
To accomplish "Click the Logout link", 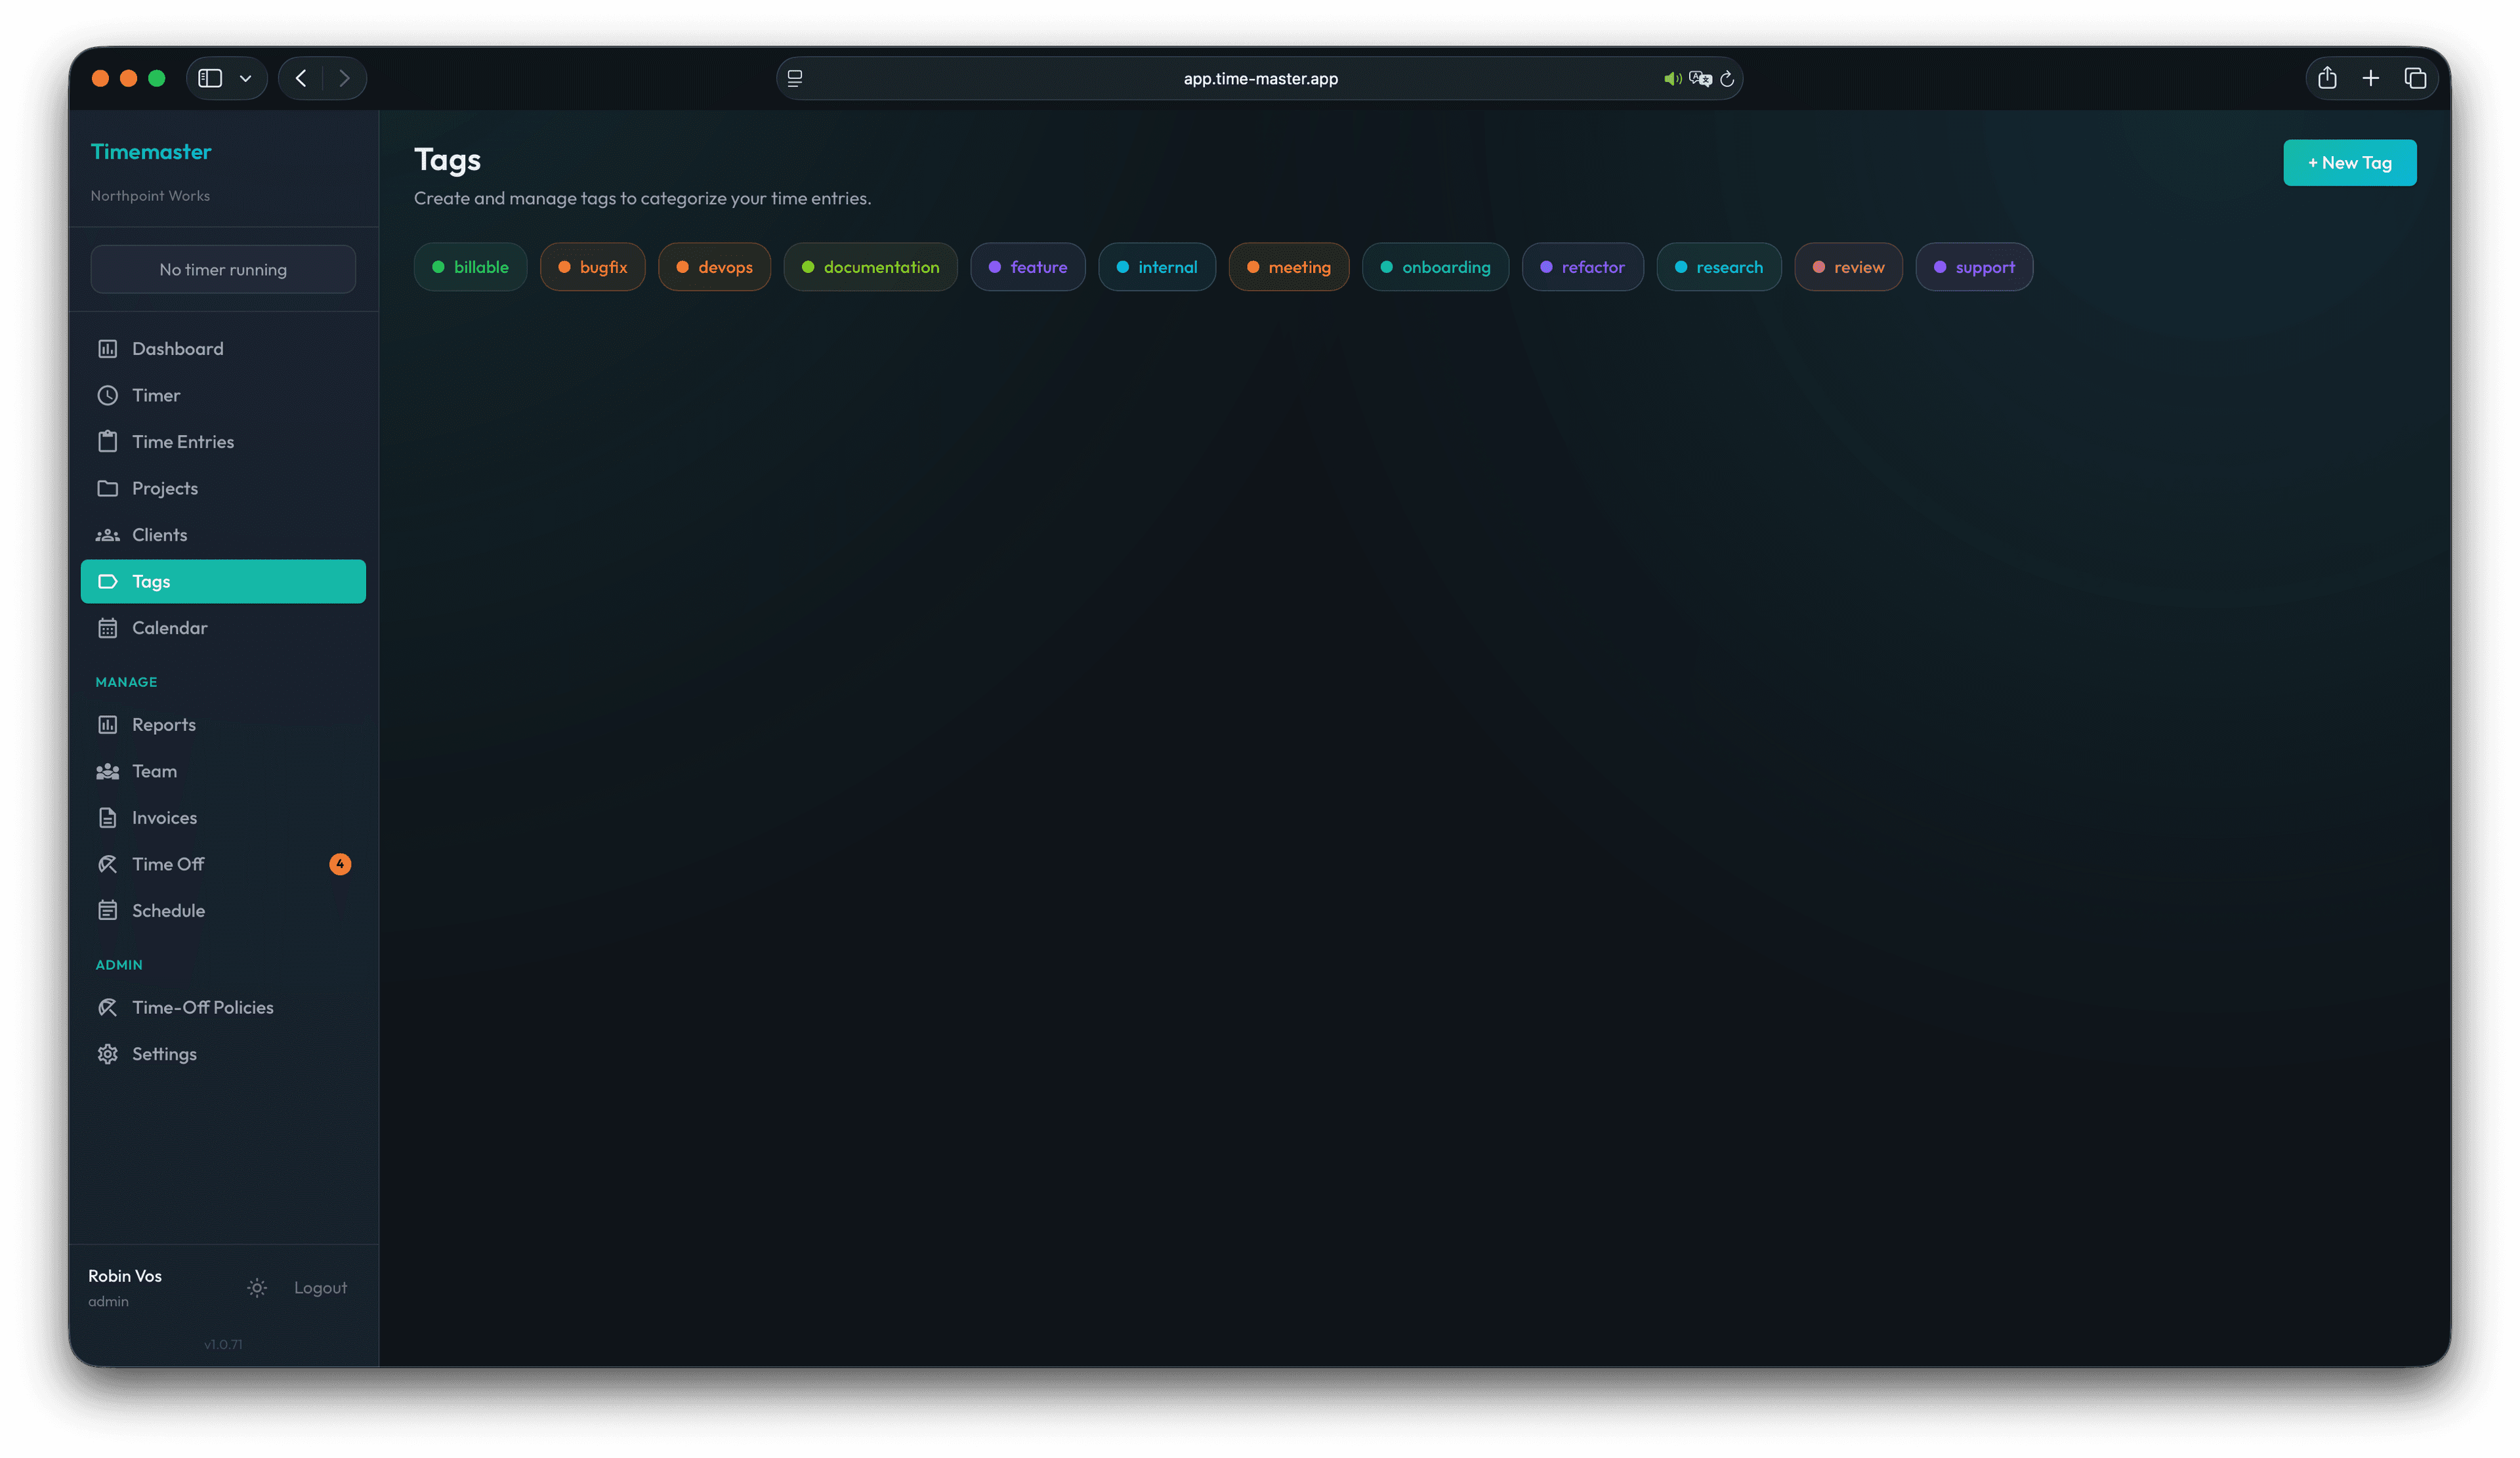I will (320, 1288).
